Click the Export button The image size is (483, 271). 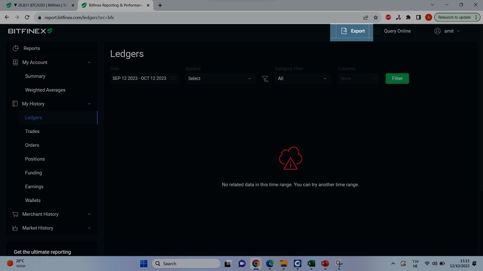352,31
